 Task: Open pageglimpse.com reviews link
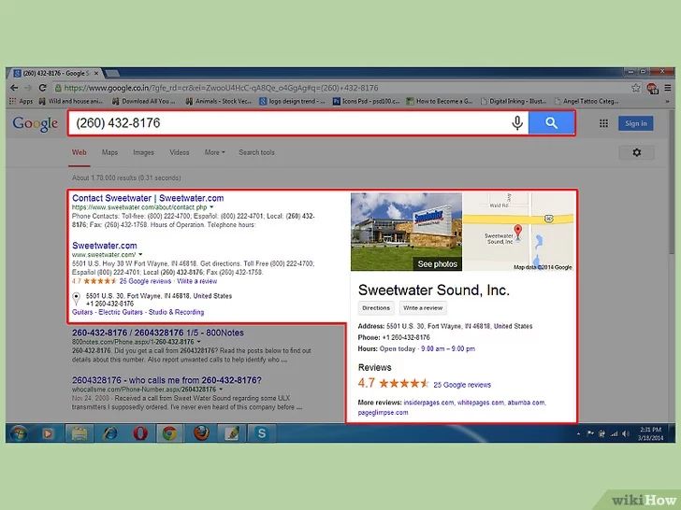click(x=384, y=413)
